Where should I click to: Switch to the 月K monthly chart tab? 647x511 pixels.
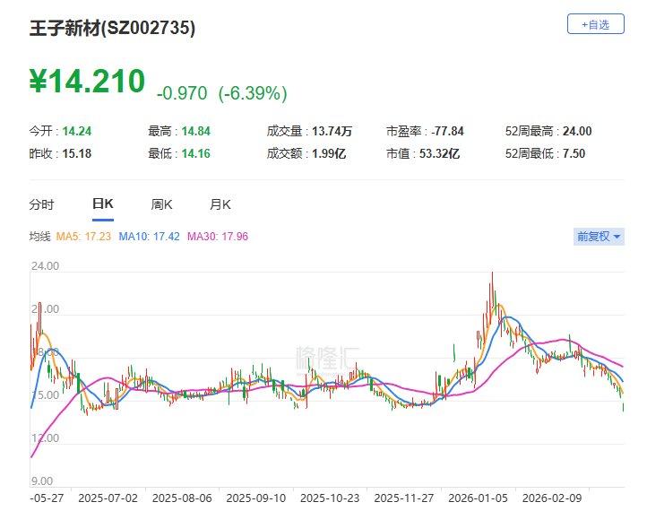[220, 204]
